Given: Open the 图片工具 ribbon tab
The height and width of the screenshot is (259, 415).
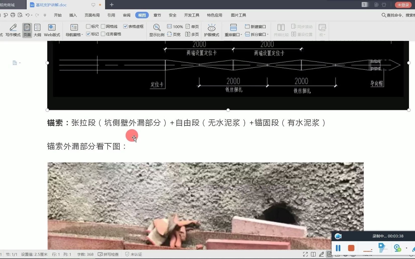Looking at the screenshot, I should [x=238, y=15].
